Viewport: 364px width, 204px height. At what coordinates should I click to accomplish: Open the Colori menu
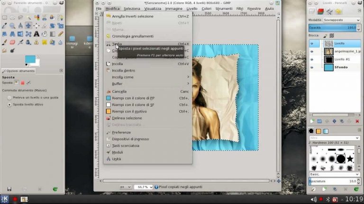(x=206, y=8)
